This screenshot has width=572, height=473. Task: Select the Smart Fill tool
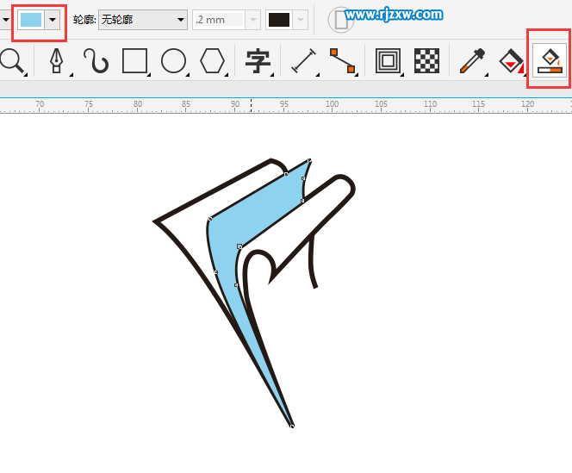pyautogui.click(x=550, y=61)
